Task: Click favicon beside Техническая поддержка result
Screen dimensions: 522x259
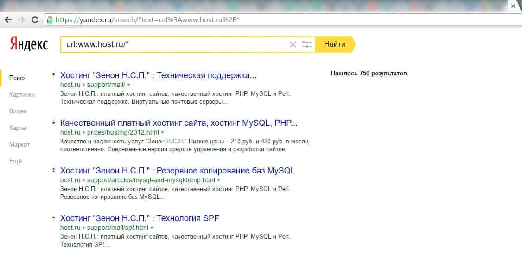Action: 53,75
